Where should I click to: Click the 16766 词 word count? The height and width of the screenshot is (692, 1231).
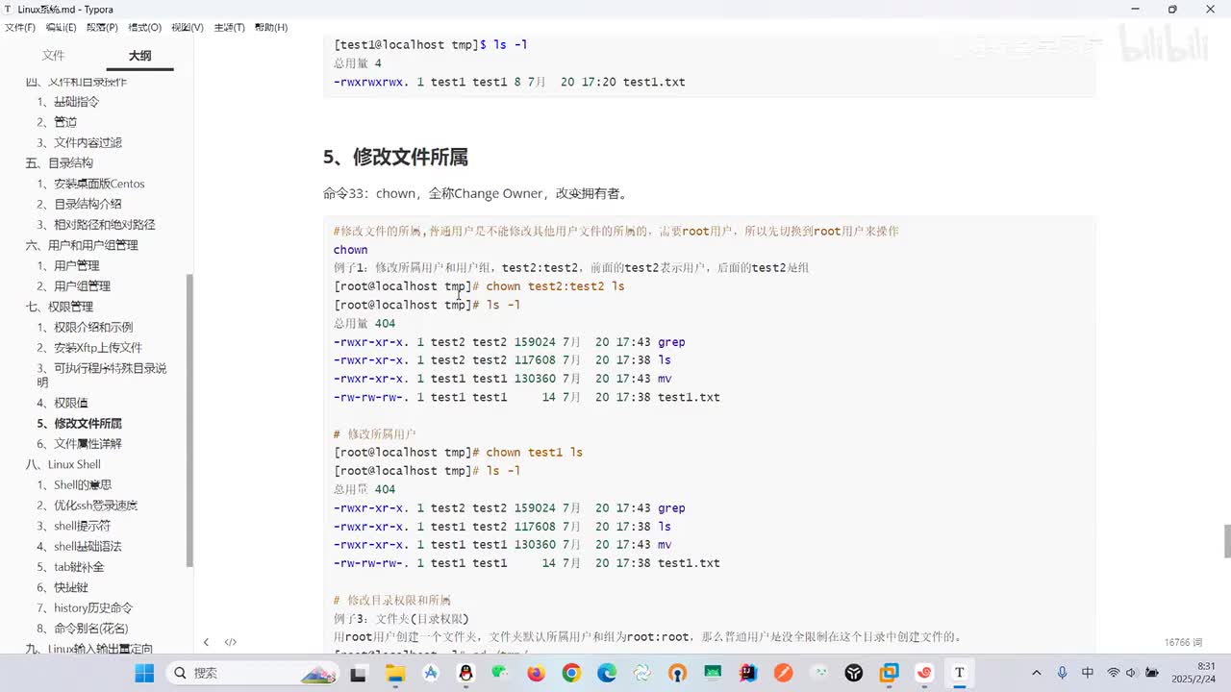click(x=1182, y=642)
